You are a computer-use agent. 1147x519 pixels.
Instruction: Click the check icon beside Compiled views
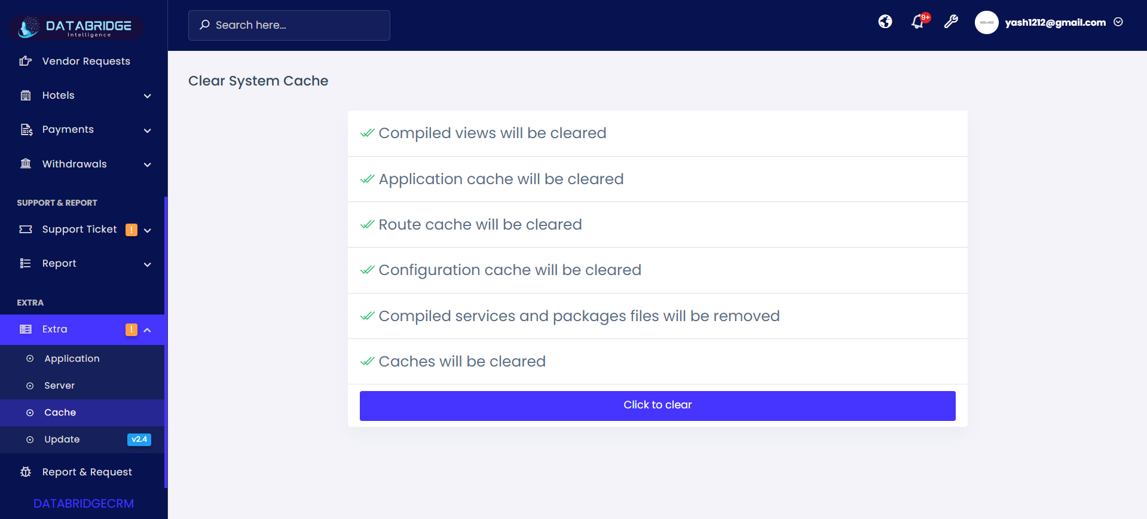pos(368,133)
